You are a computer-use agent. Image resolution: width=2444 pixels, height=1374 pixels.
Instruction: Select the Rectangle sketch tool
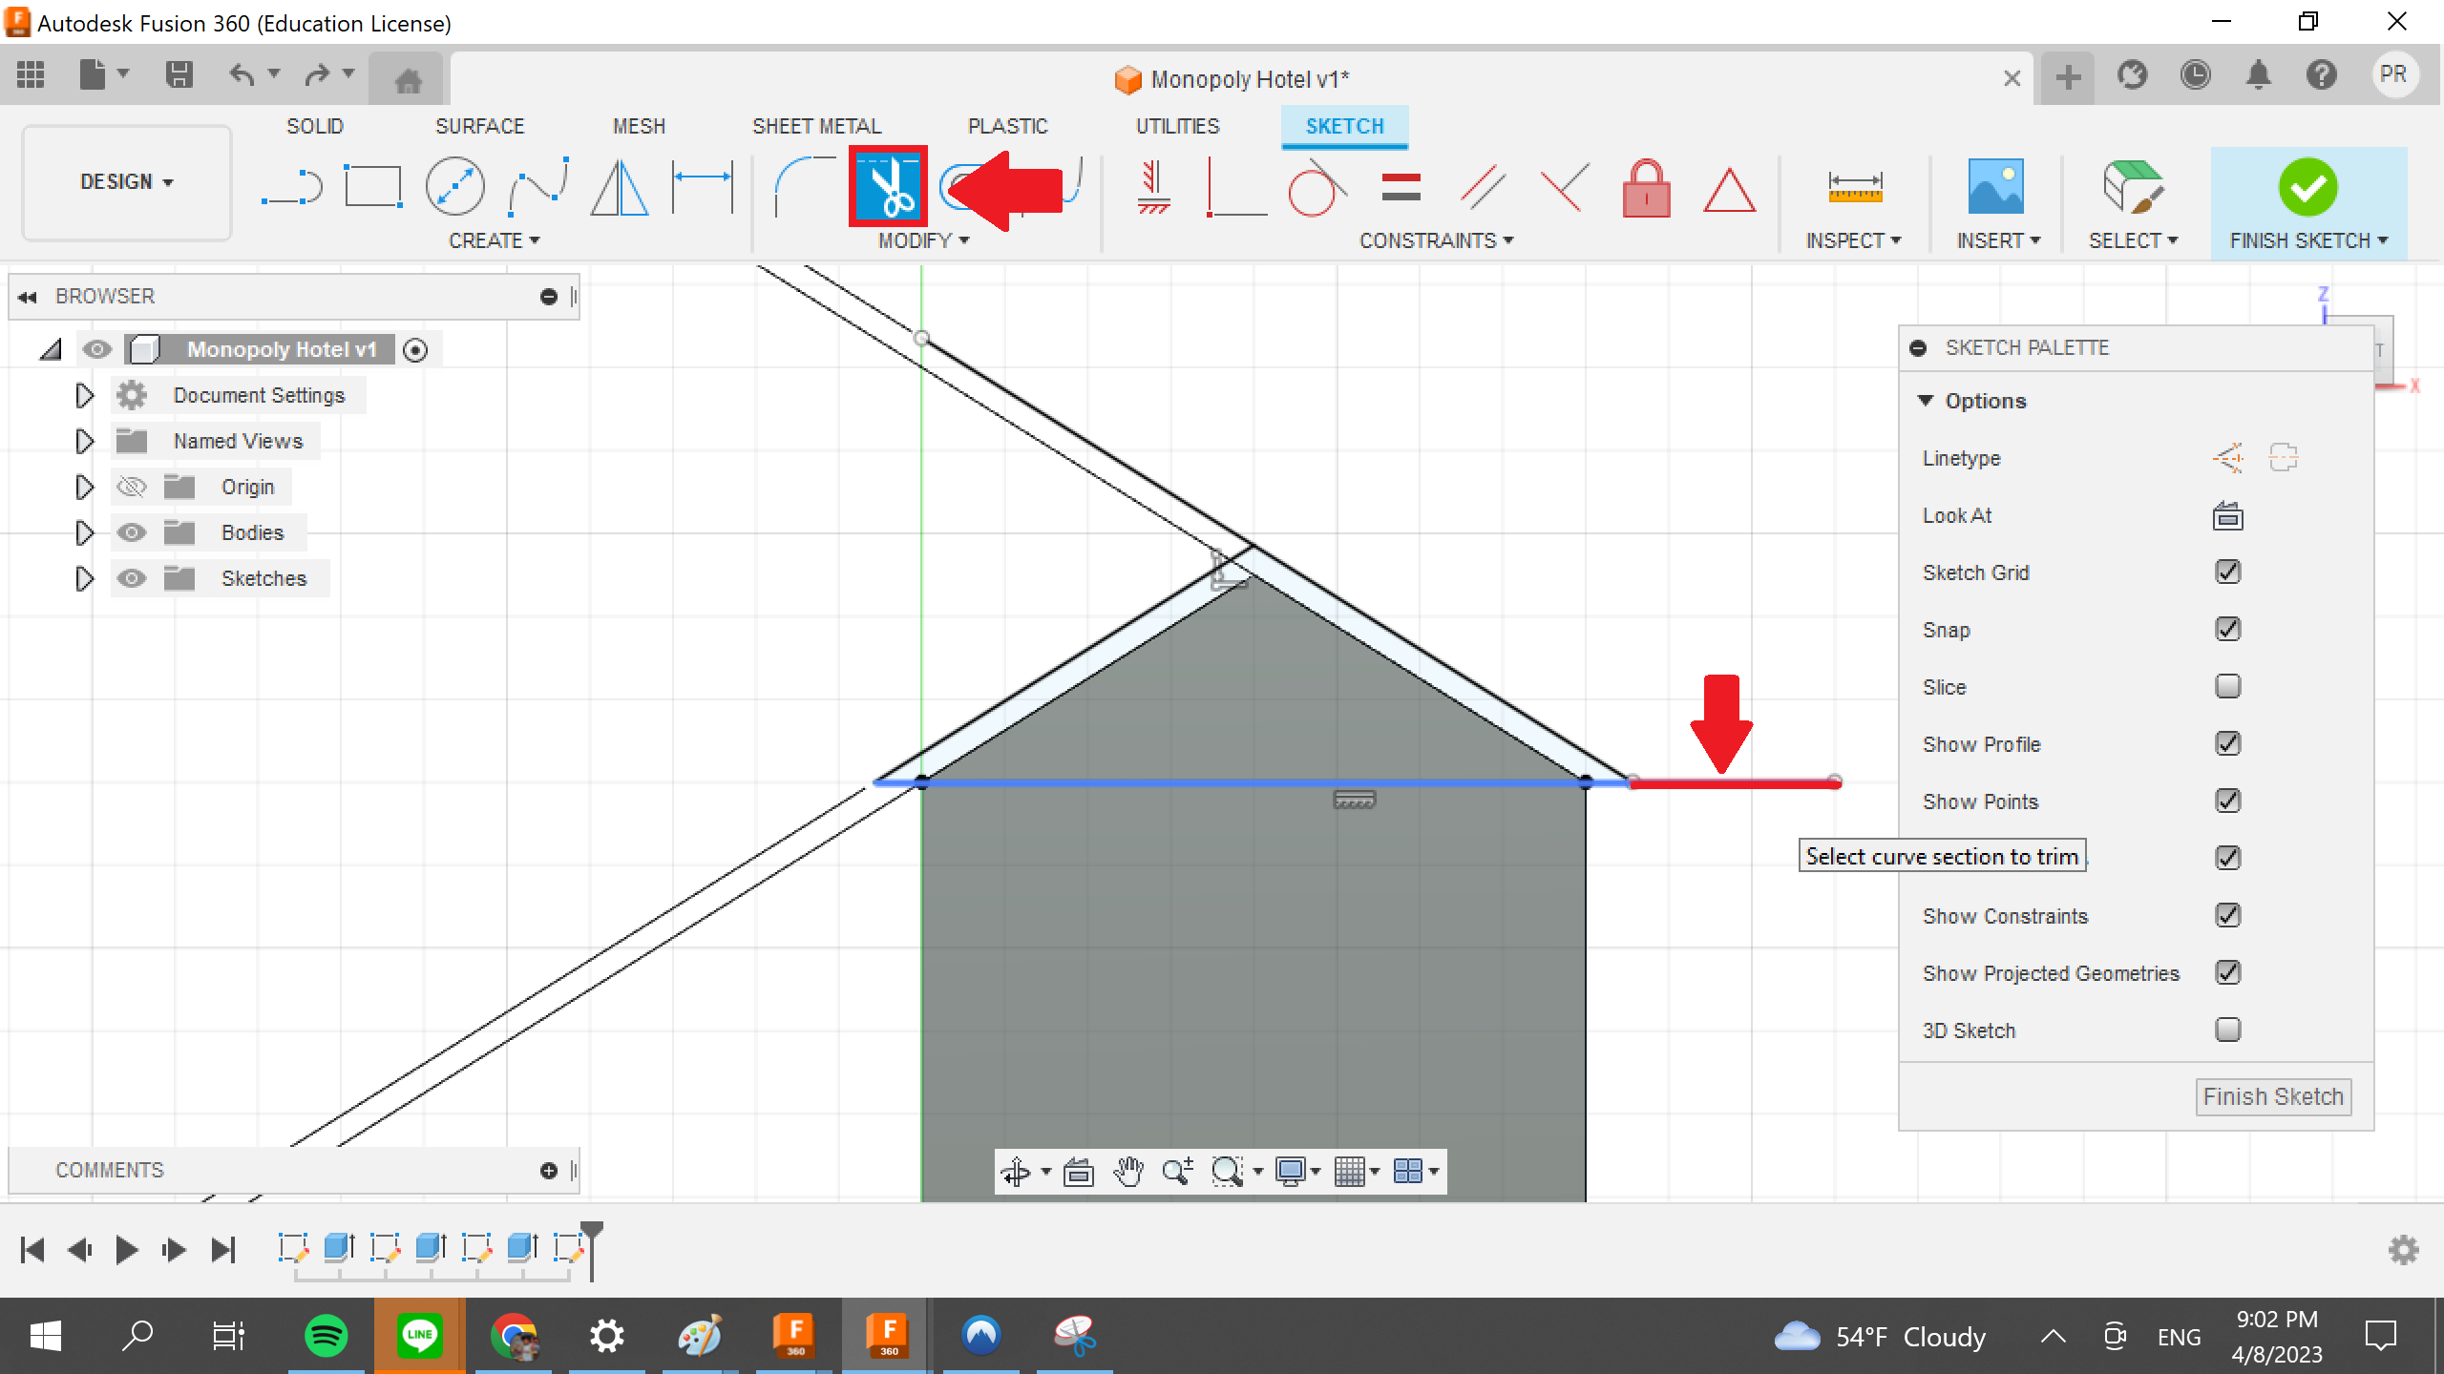pos(372,186)
